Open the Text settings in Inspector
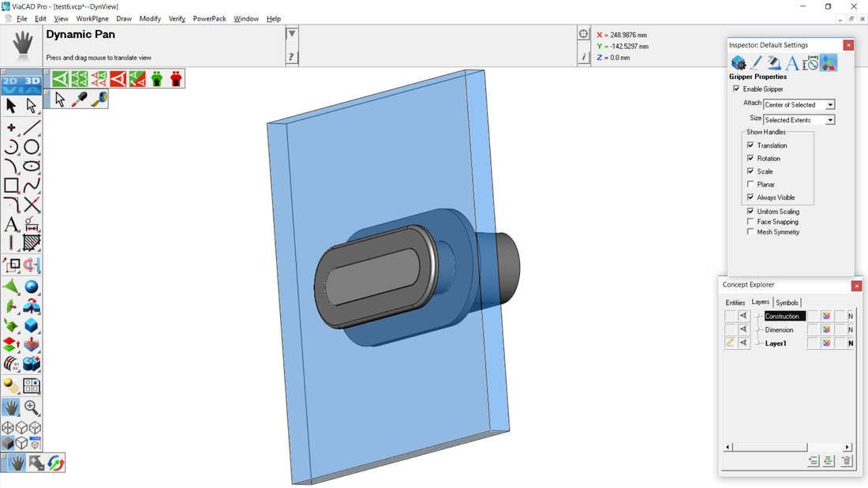Viewport: 868px width, 488px height. point(792,63)
